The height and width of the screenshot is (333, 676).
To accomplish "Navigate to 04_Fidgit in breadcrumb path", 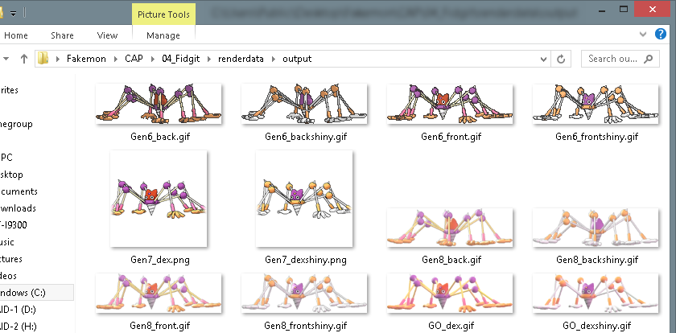I will [x=181, y=59].
